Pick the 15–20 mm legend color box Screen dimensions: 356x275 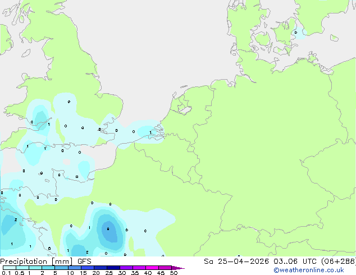click(x=87, y=268)
